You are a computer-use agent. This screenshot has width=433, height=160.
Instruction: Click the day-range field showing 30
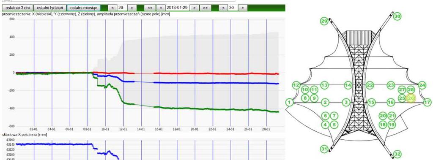point(233,8)
